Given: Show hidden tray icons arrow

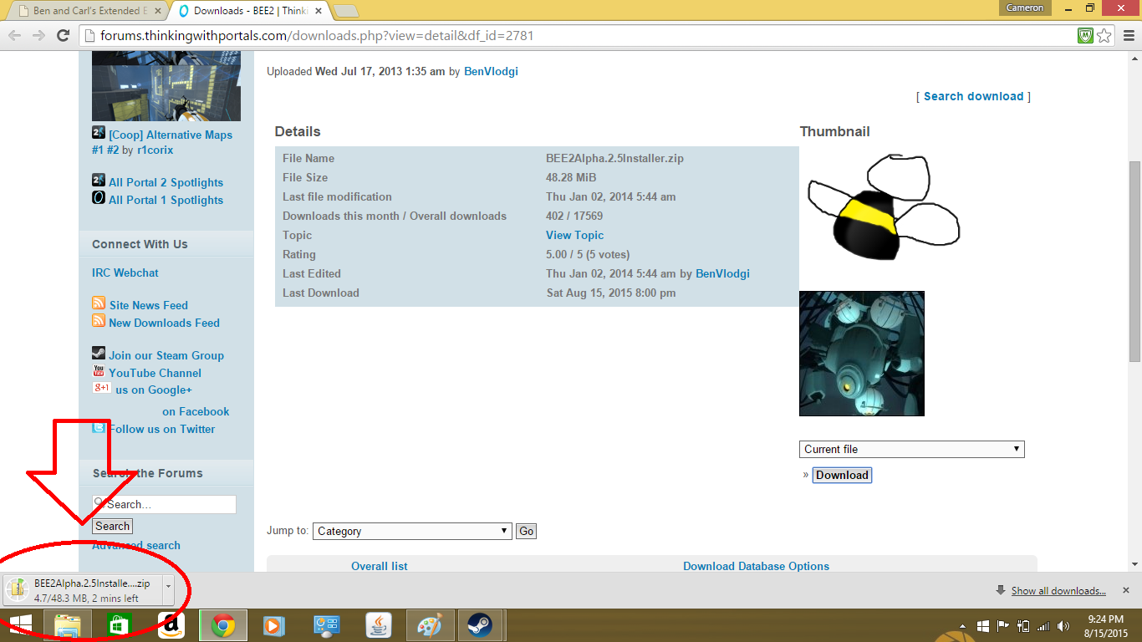Looking at the screenshot, I should [x=963, y=626].
